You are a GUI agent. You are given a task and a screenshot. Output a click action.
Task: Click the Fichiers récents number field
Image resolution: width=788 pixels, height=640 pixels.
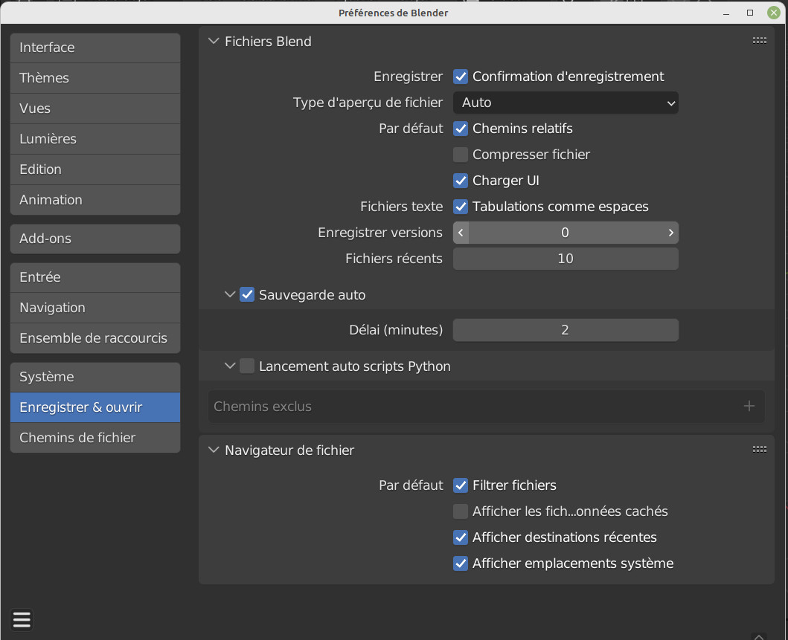pos(566,259)
